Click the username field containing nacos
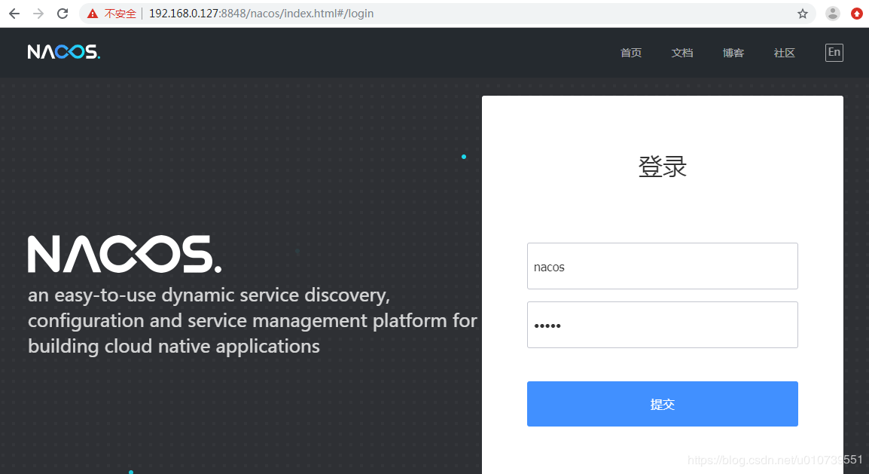 pyautogui.click(x=662, y=266)
